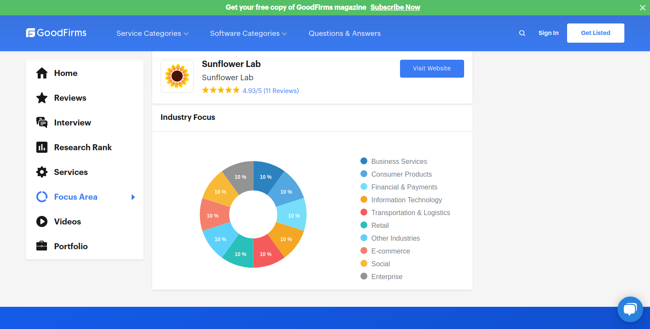650x329 pixels.
Task: Open the search magnifier icon
Action: [x=522, y=33]
